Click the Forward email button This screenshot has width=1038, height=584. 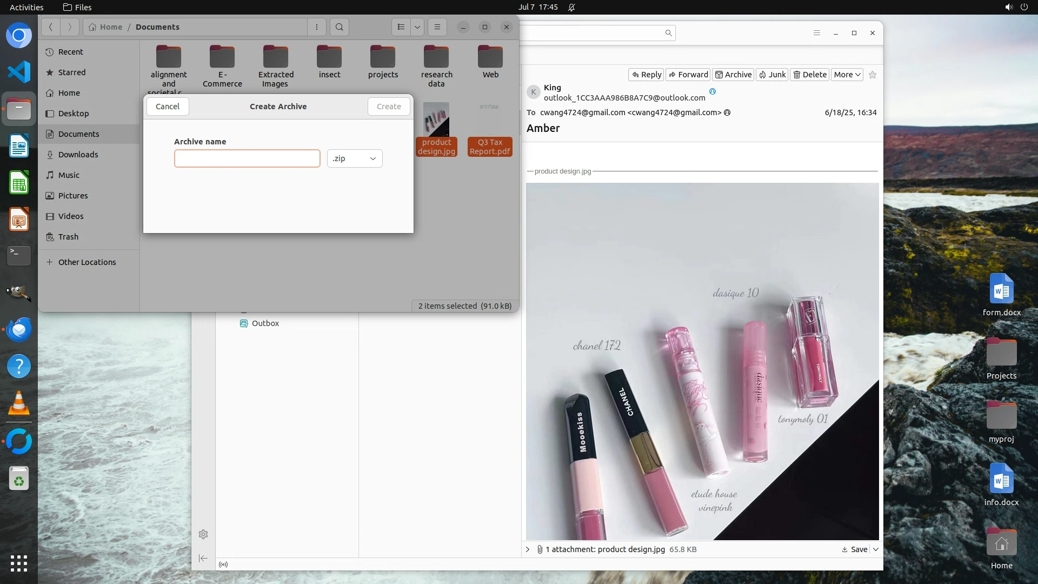pos(688,75)
